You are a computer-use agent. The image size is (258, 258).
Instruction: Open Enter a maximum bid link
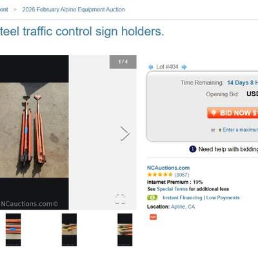click(x=240, y=130)
